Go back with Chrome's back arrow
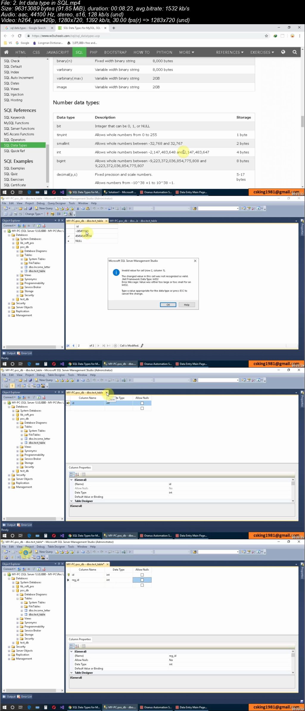 point(5,36)
